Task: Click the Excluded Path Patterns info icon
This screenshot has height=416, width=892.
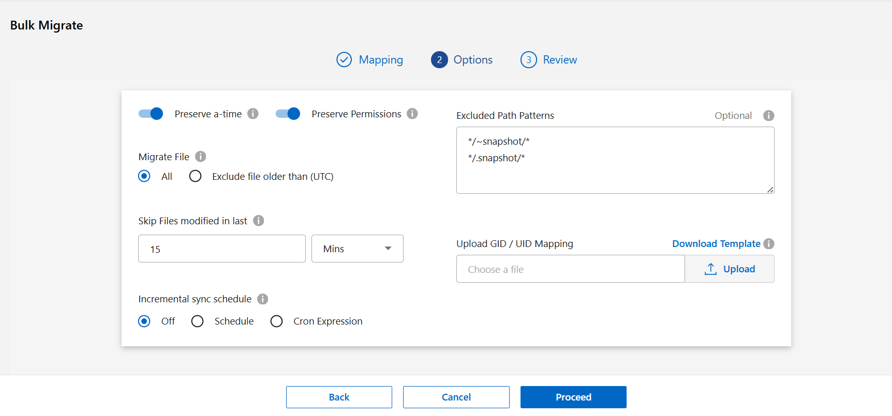Action: (x=769, y=116)
